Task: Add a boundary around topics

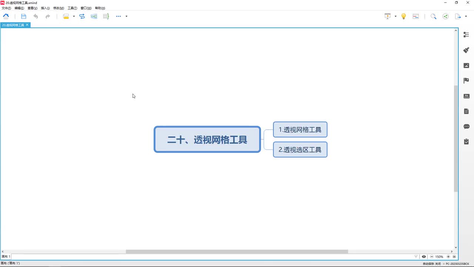Action: tap(94, 16)
